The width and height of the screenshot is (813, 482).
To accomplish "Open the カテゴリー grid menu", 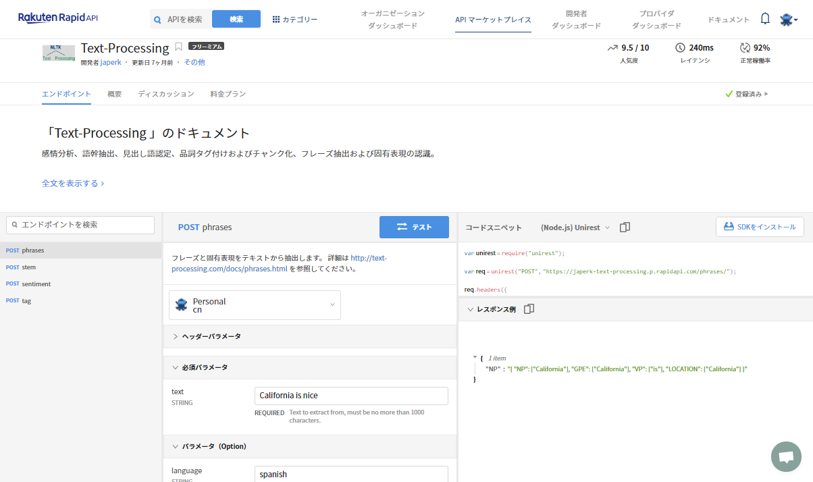I will pos(295,20).
